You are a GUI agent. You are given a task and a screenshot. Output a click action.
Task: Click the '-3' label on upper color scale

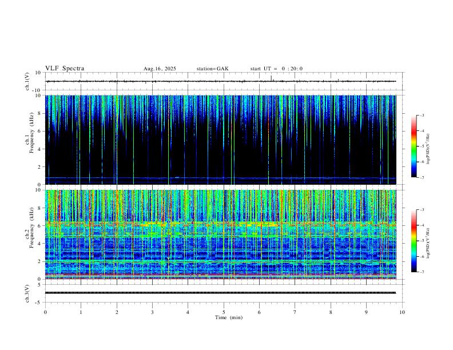click(422, 115)
